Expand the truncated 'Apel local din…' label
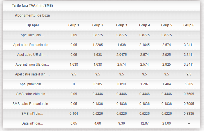 click(32, 35)
